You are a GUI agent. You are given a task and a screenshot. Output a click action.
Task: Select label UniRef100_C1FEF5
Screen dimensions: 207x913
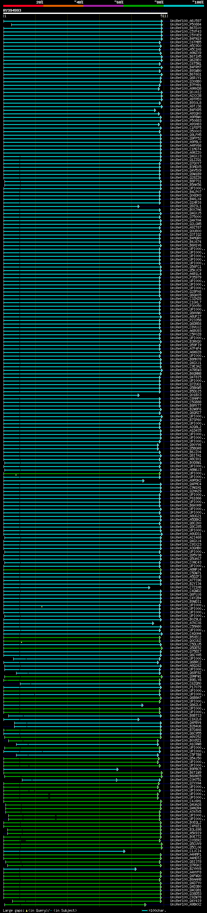pos(186,128)
